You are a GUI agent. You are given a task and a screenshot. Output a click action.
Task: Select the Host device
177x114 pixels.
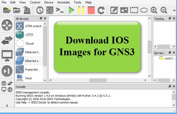coord(29,78)
